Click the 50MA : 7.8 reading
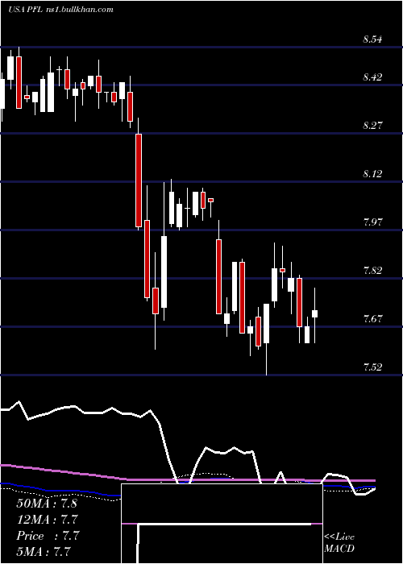This screenshot has width=403, height=564. coord(47,504)
